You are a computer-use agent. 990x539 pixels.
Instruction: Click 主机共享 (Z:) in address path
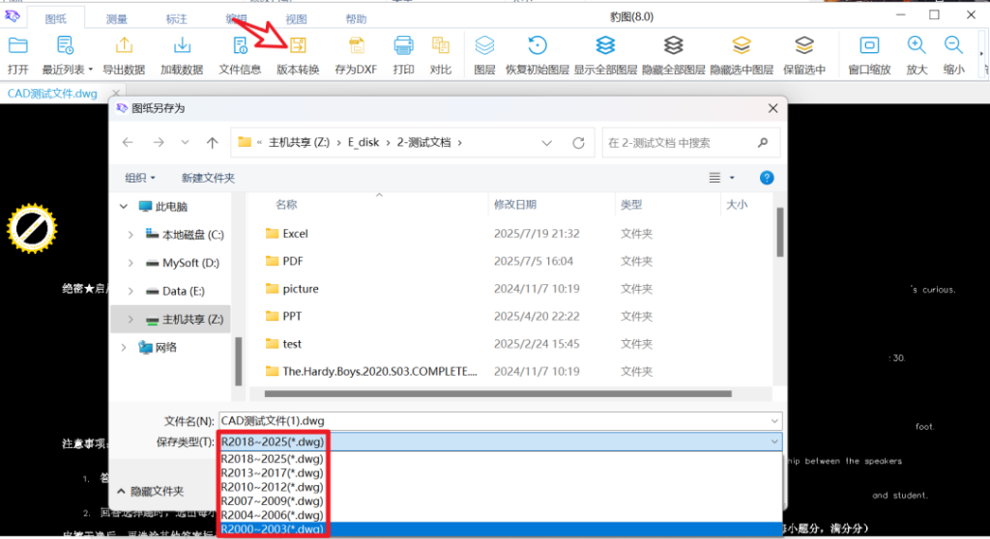(x=300, y=143)
